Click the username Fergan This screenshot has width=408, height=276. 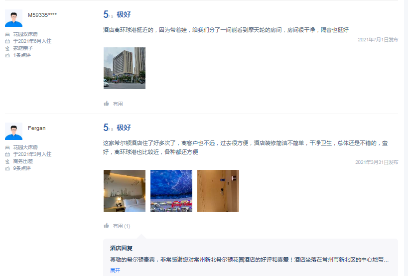coord(37,128)
